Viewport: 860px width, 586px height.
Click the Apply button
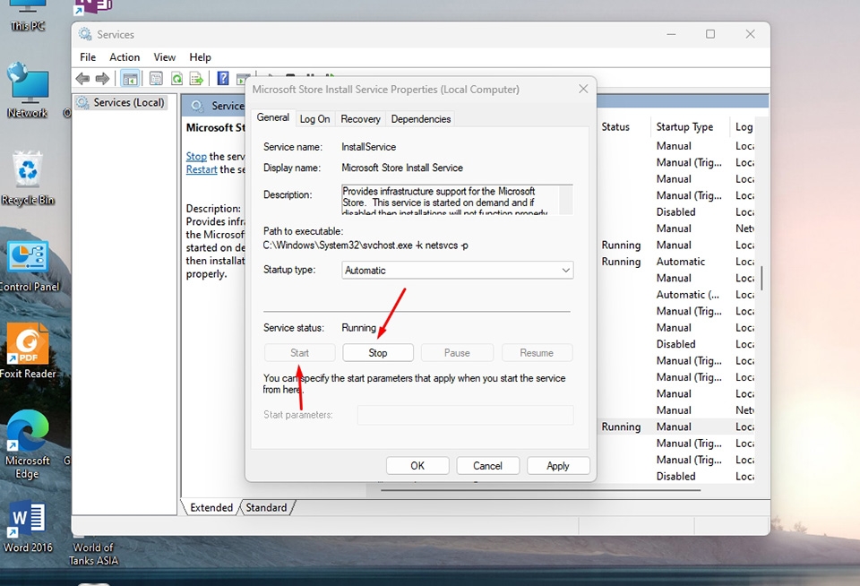[x=558, y=466]
